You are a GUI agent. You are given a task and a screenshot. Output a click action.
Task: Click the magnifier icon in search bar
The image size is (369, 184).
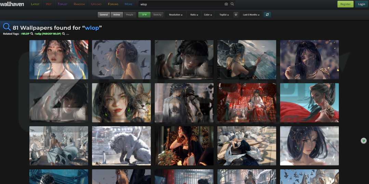click(232, 4)
